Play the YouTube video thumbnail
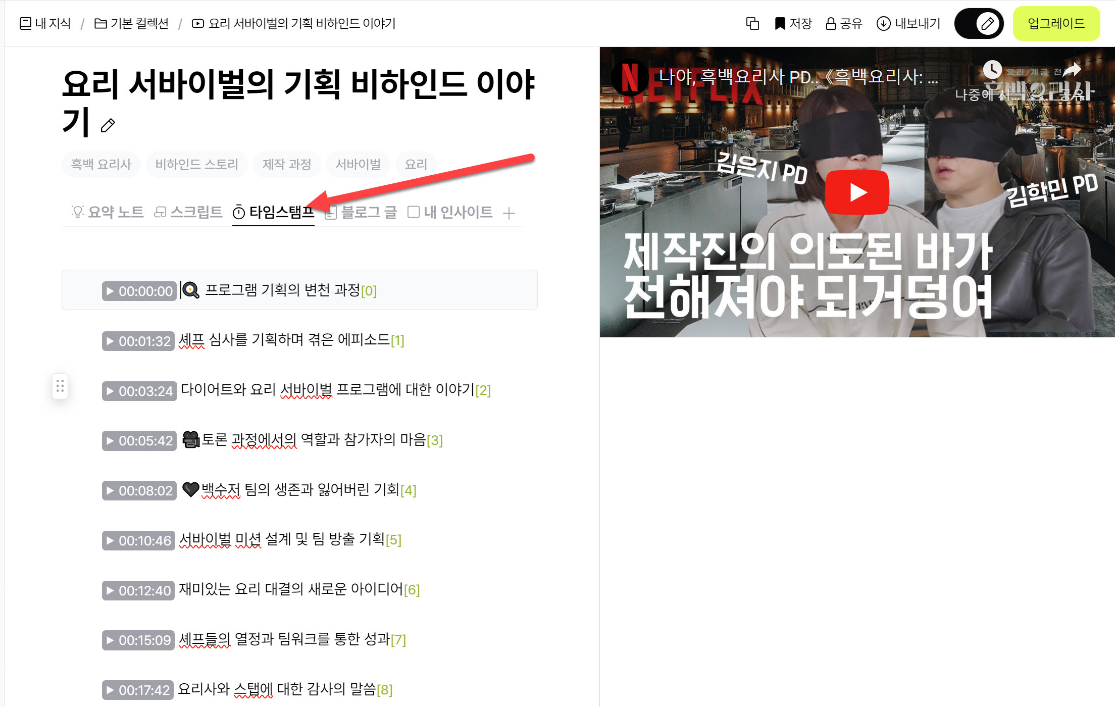1115x707 pixels. coord(856,192)
